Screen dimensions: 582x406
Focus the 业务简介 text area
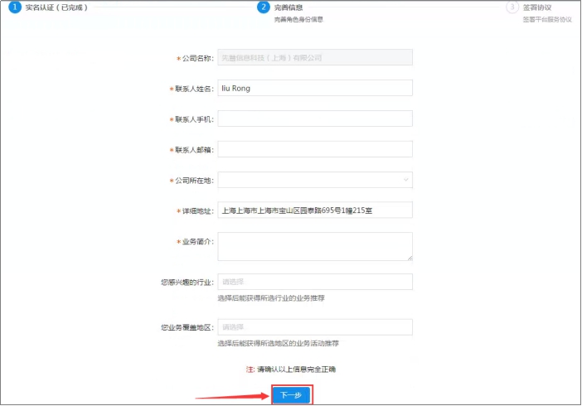[314, 246]
